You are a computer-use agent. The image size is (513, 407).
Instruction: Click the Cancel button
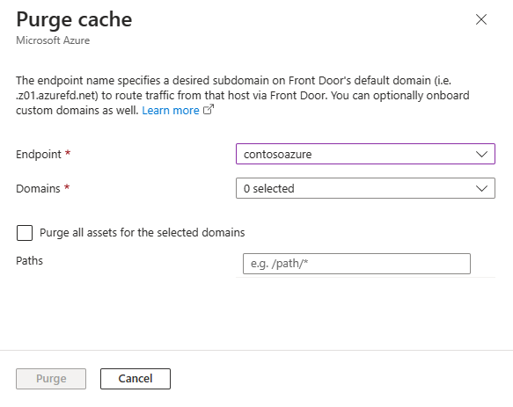click(136, 379)
